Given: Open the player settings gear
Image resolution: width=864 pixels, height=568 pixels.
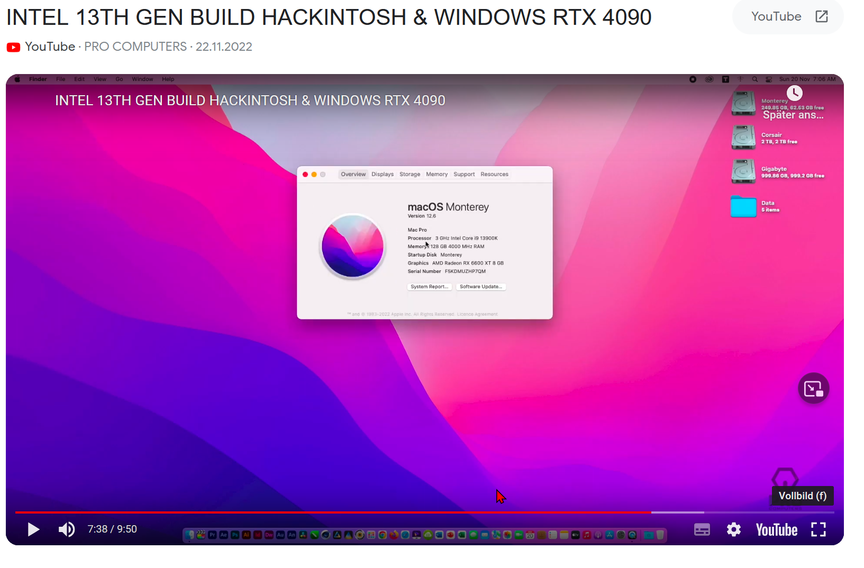Looking at the screenshot, I should [734, 529].
